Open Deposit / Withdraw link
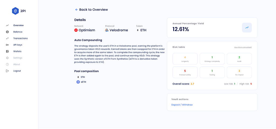Viewport: 276px width, 129px height. tap(182, 105)
